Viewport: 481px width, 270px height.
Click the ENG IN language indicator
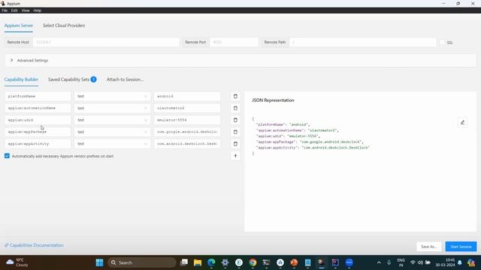click(401, 262)
